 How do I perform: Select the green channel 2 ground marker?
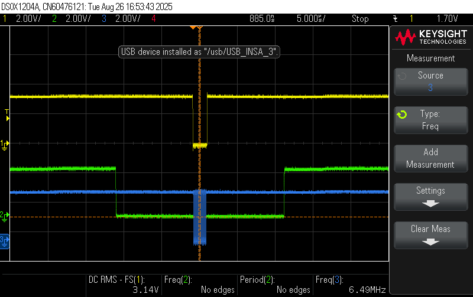pyautogui.click(x=5, y=216)
